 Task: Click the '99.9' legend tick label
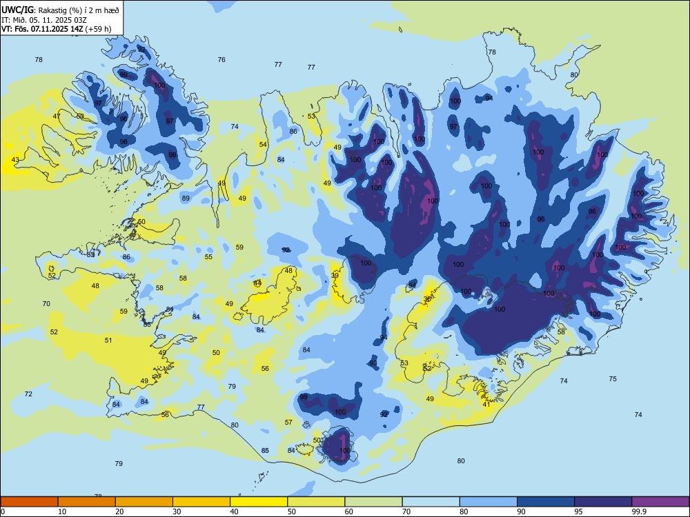tap(638, 511)
